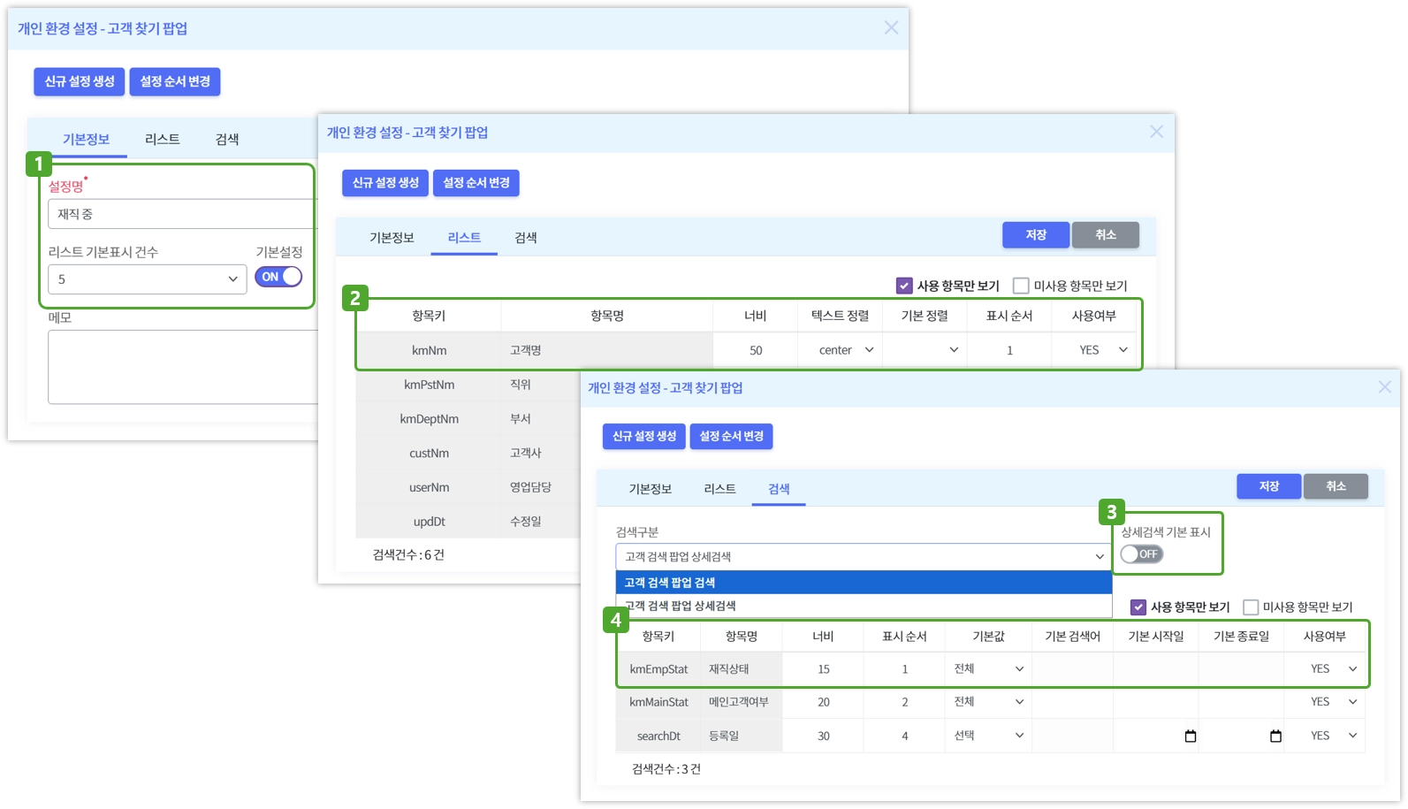
Task: Click 신규 설정 생성 in back popup
Action: tap(80, 81)
